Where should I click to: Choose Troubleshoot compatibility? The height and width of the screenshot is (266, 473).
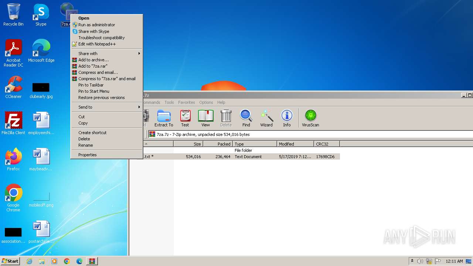(106, 38)
